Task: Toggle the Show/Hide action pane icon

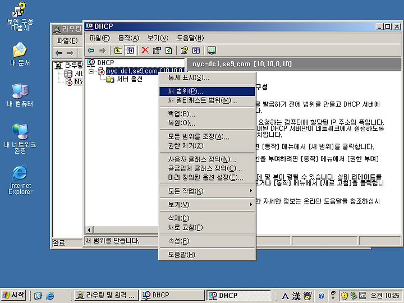Action: tap(196, 50)
